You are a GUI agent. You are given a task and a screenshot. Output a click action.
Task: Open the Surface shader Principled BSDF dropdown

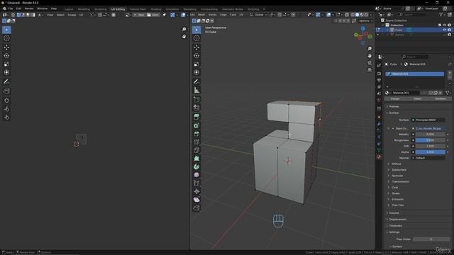[x=428, y=120]
